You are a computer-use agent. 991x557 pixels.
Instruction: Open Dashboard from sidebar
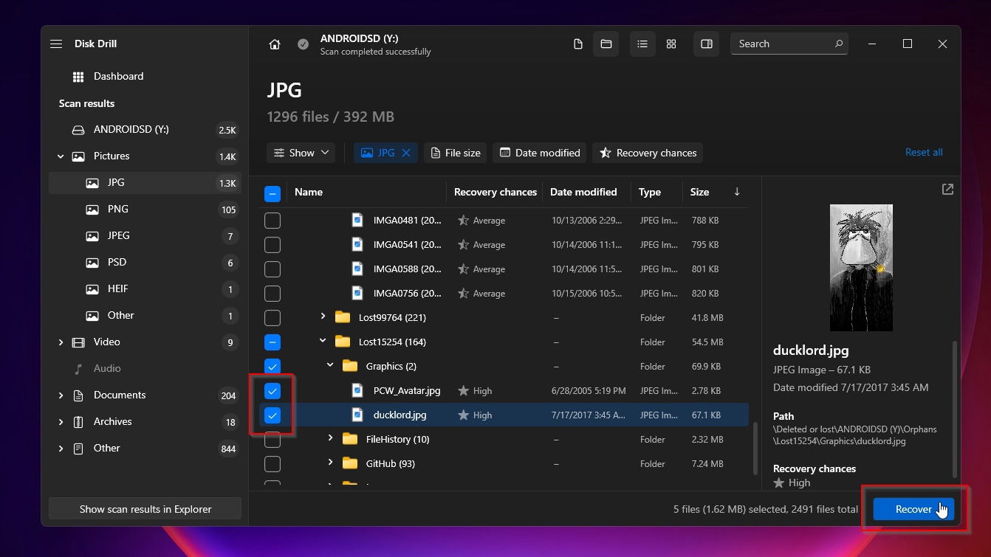tap(145, 77)
